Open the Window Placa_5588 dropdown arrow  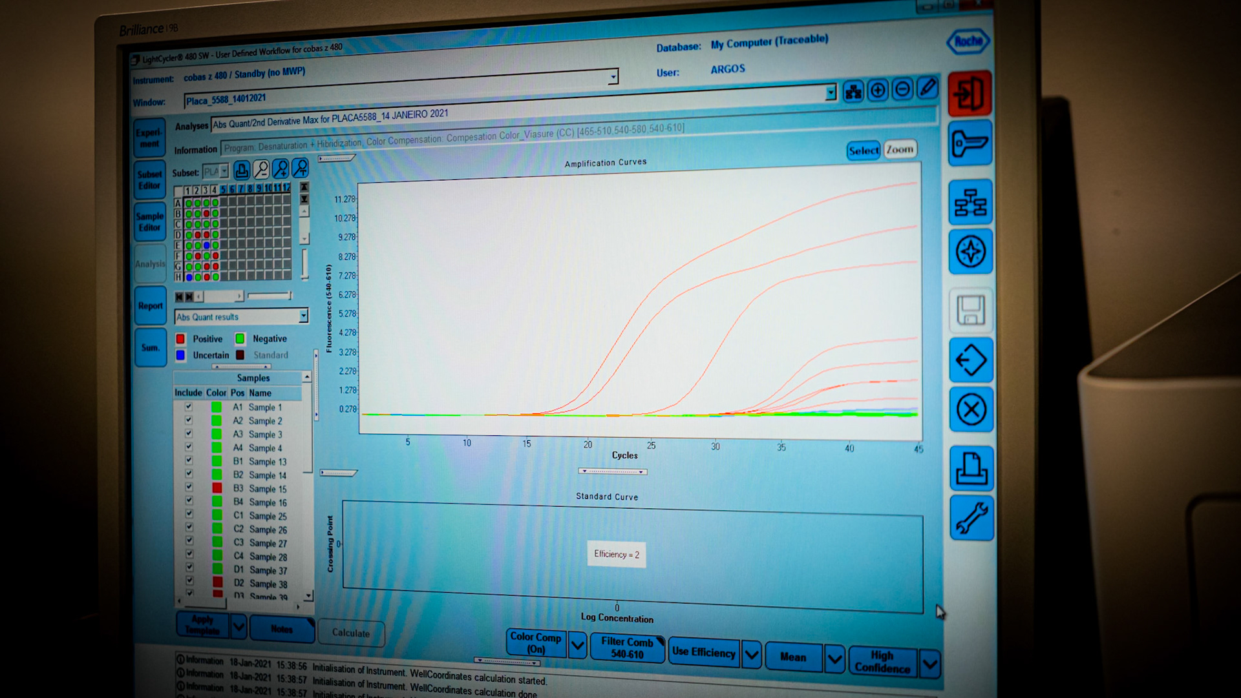coord(831,93)
